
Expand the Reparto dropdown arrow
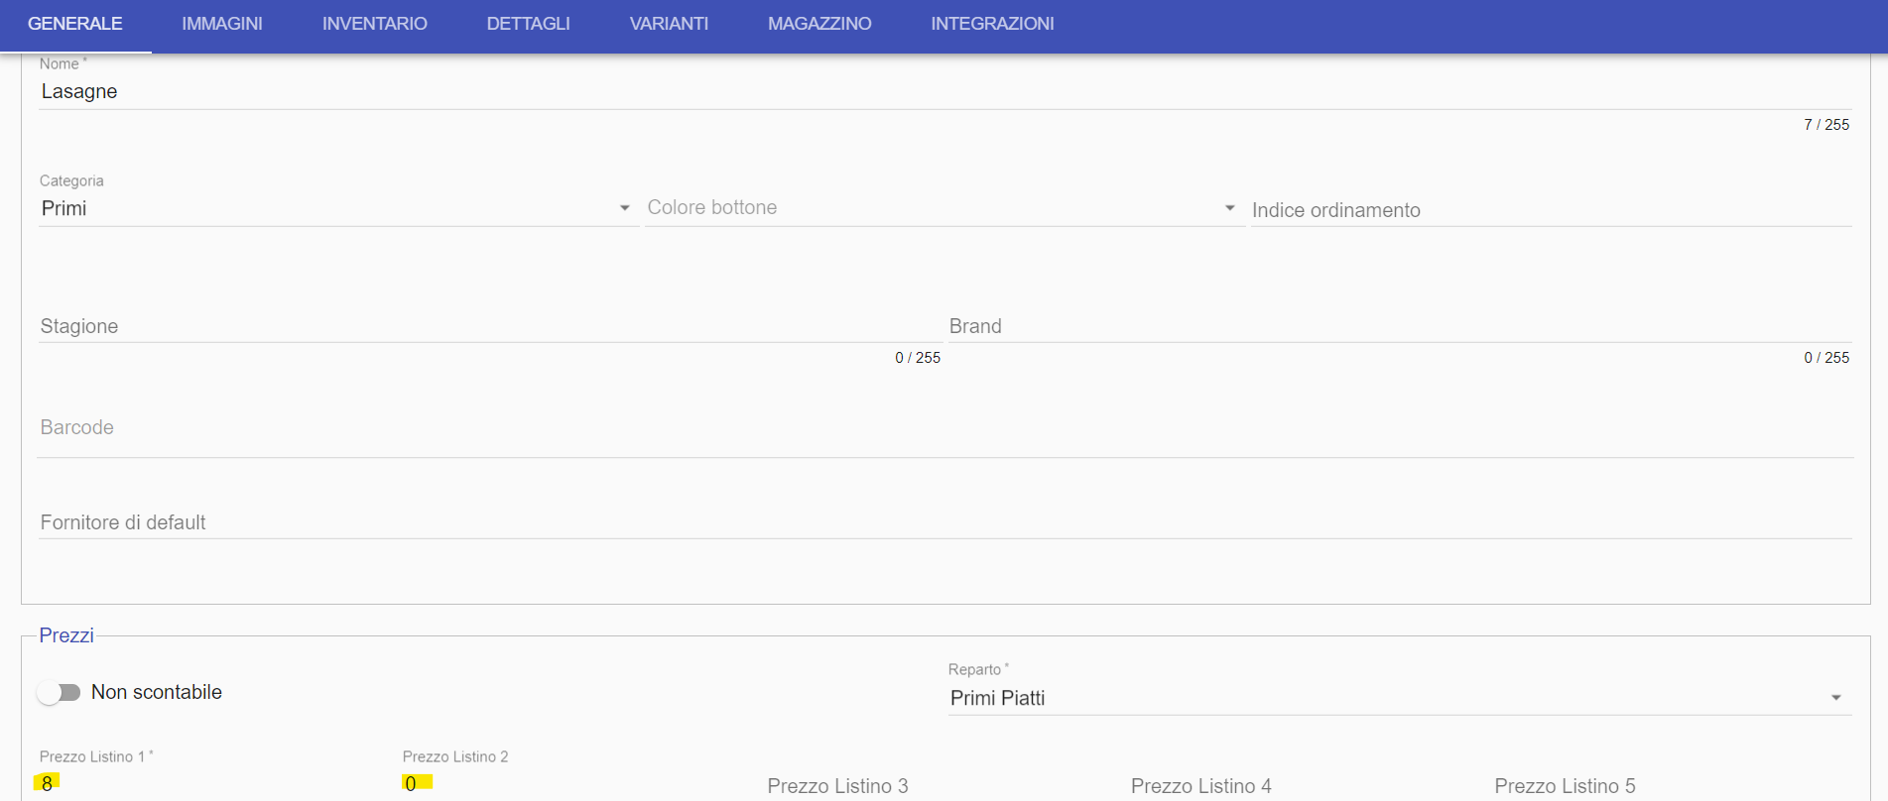1836,698
